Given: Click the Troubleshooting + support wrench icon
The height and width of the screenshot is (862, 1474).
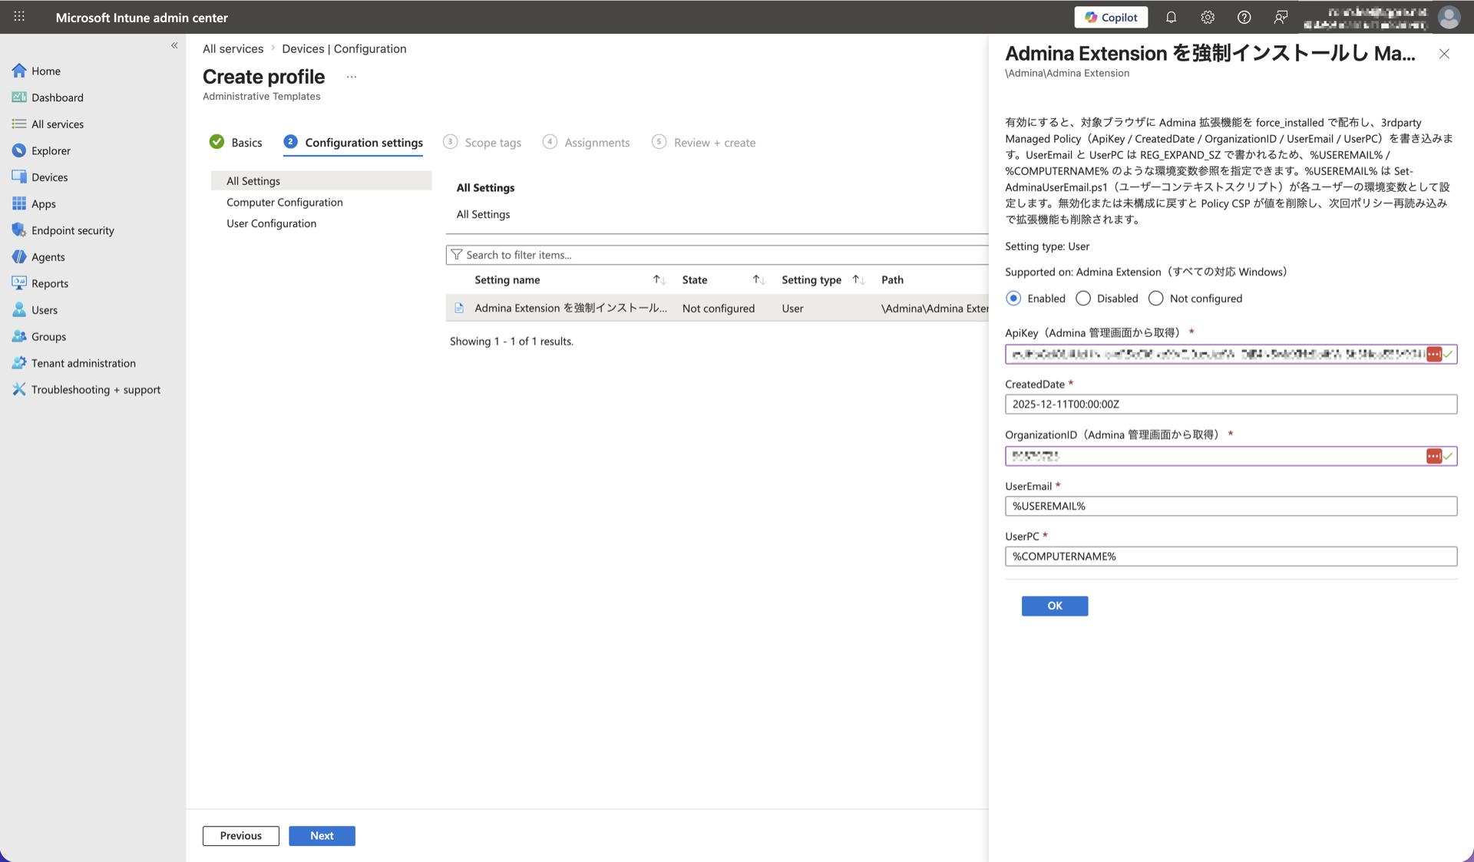Looking at the screenshot, I should coord(19,389).
